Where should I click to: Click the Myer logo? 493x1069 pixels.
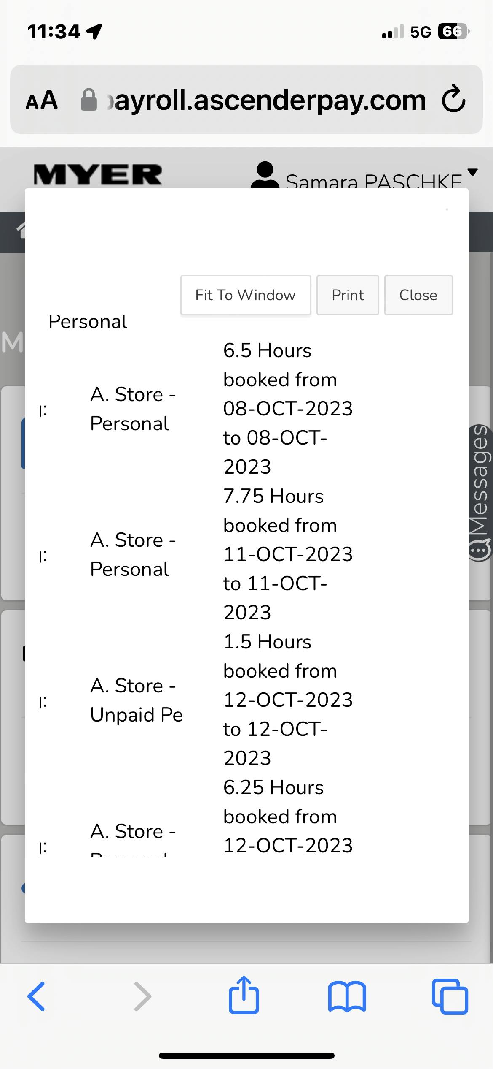(97, 174)
